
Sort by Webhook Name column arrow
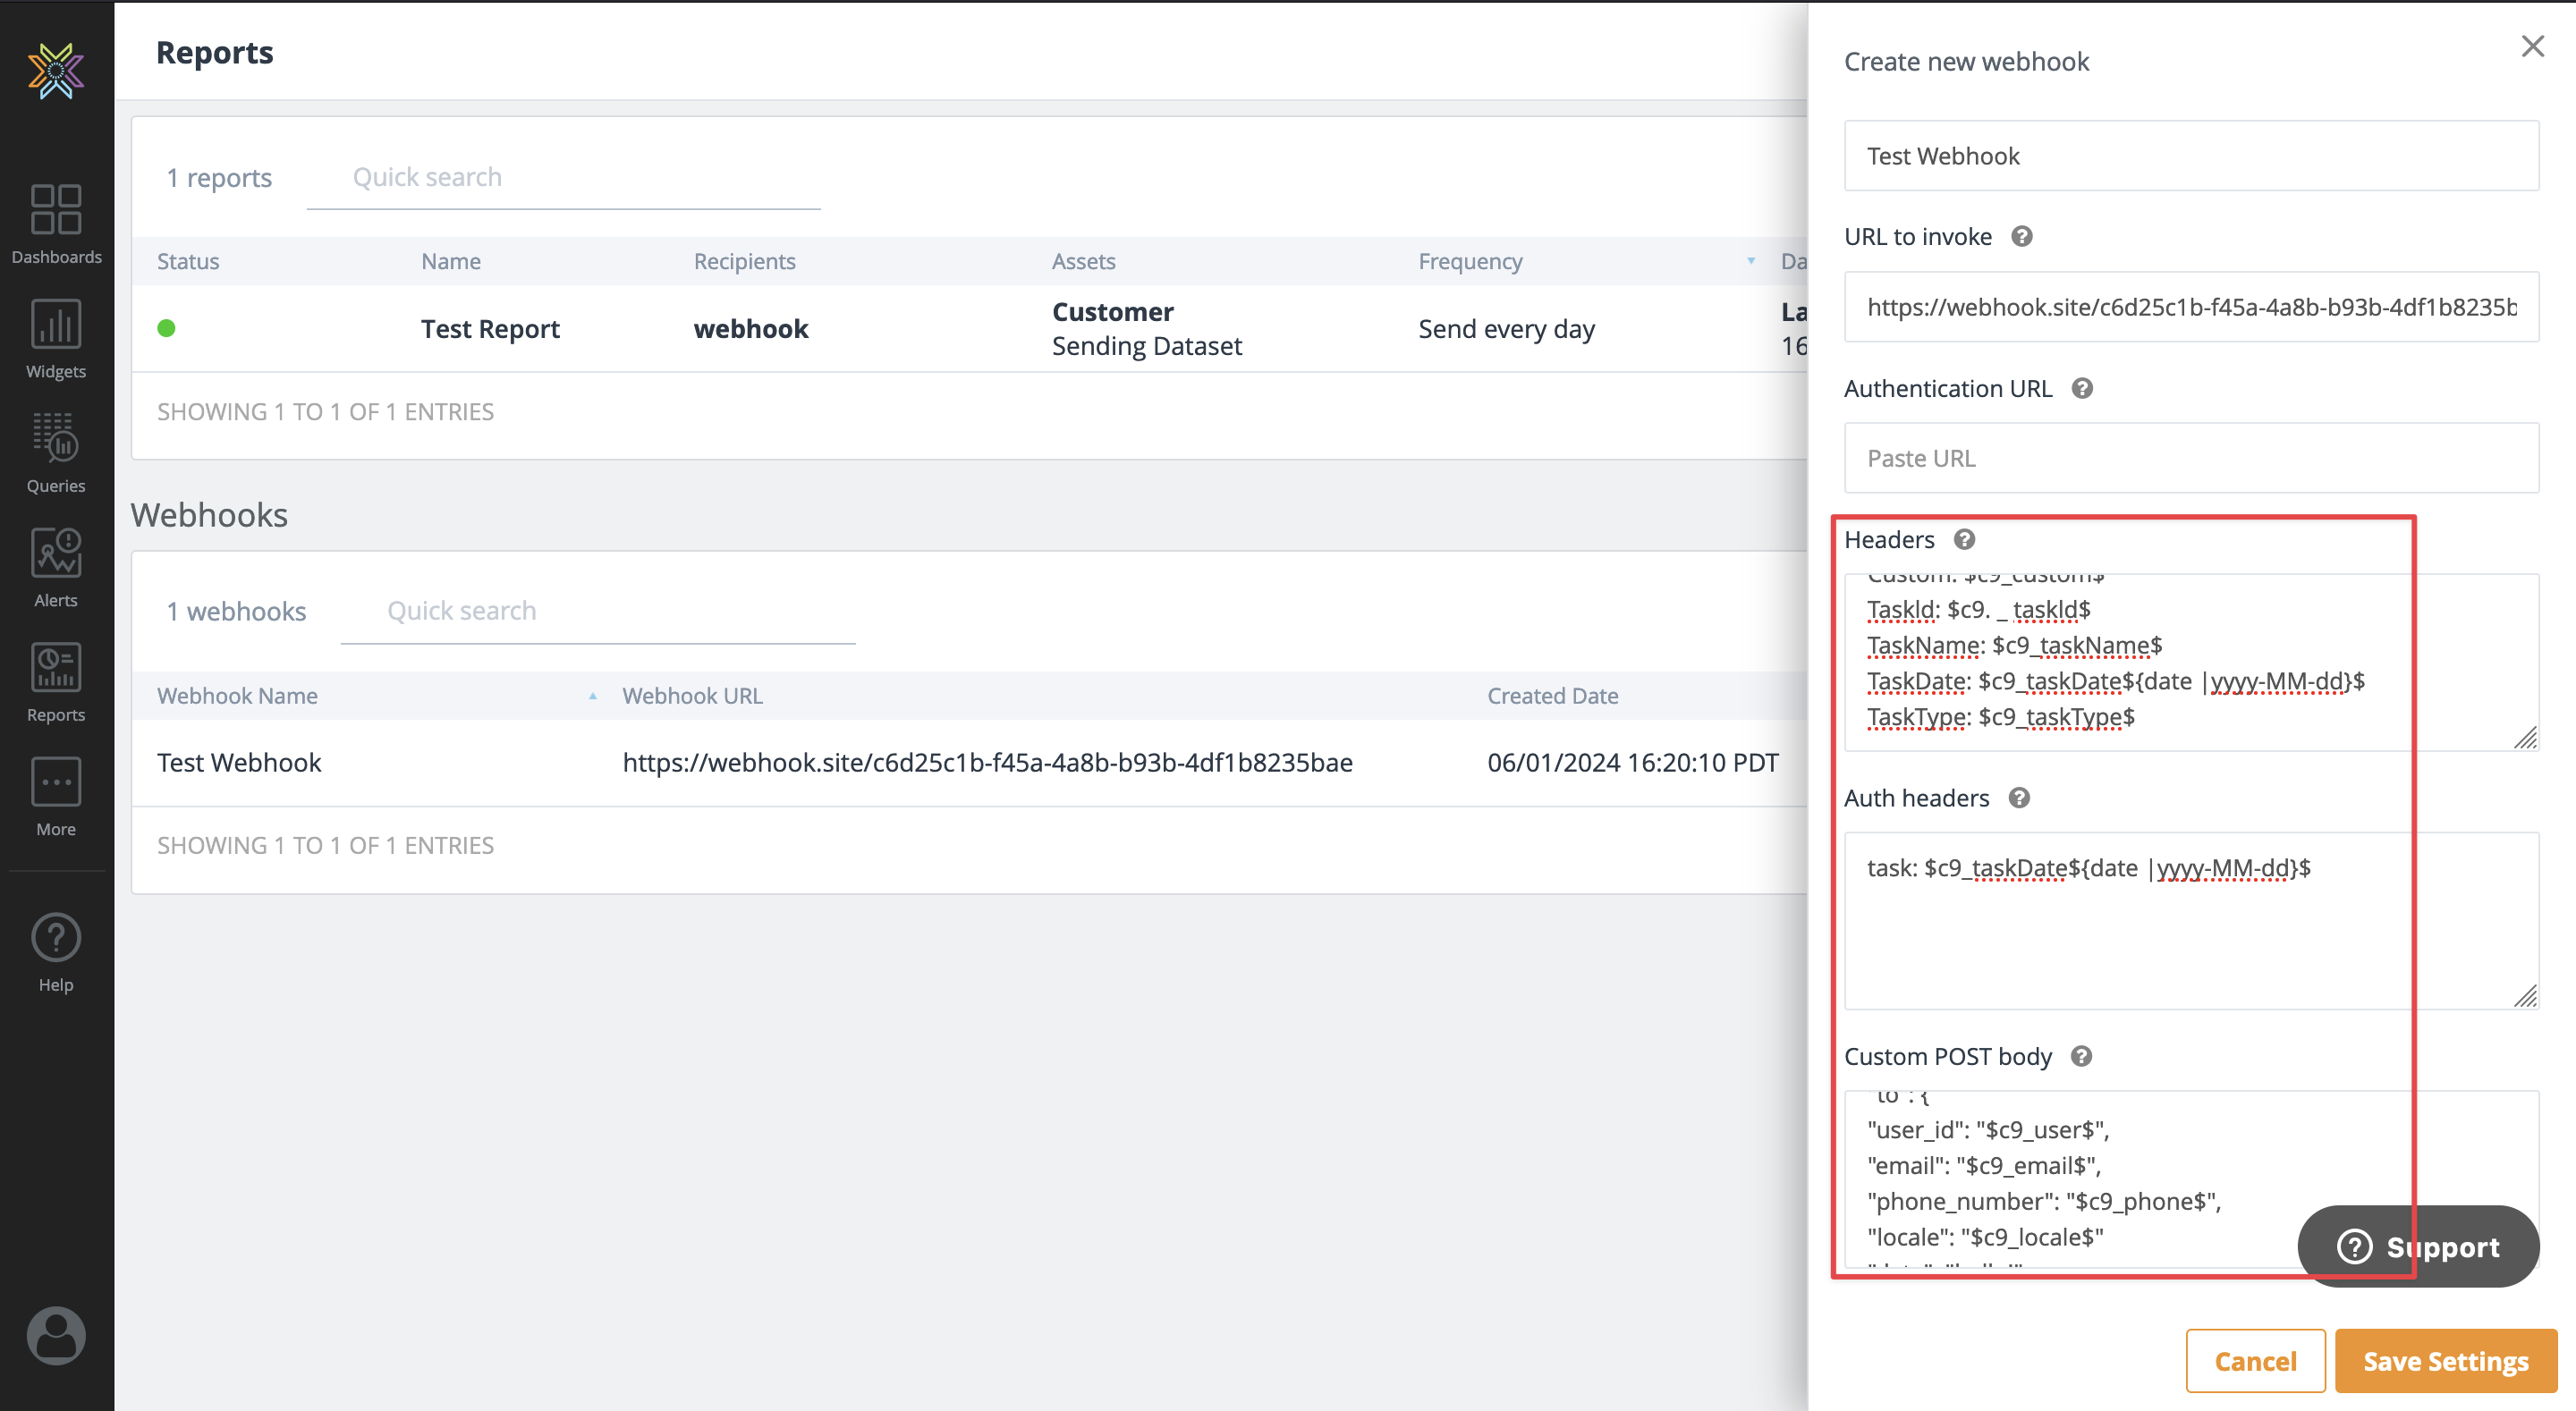click(593, 696)
